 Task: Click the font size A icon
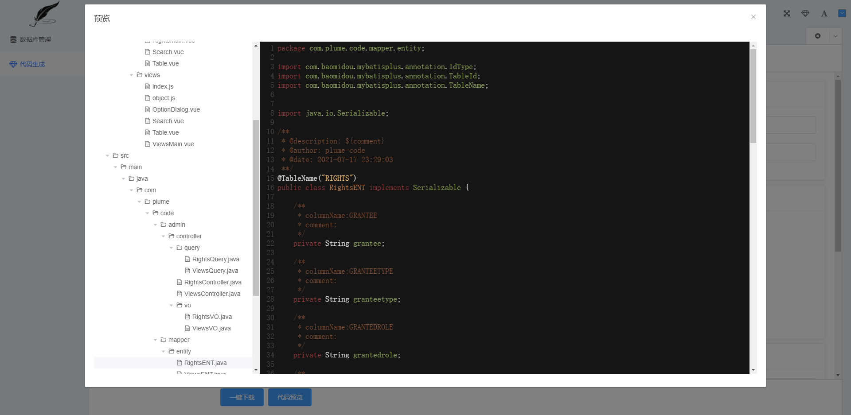[824, 13]
